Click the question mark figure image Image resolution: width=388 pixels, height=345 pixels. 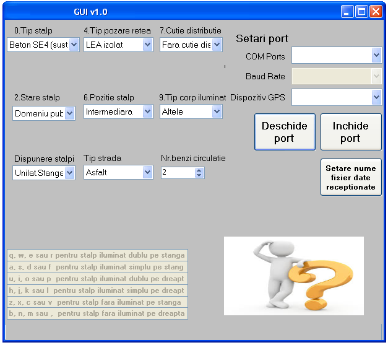293,276
